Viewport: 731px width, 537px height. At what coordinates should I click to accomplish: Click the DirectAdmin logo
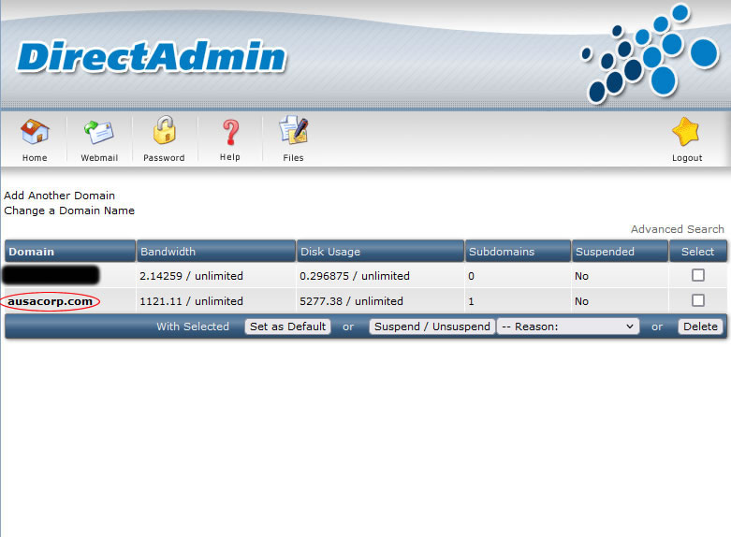coord(152,58)
